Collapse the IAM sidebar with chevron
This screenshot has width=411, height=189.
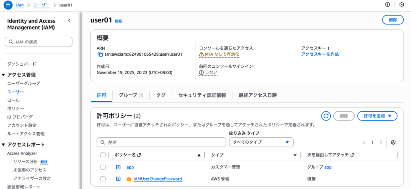click(x=69, y=20)
